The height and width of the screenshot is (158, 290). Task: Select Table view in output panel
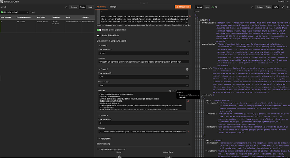pos(269,7)
